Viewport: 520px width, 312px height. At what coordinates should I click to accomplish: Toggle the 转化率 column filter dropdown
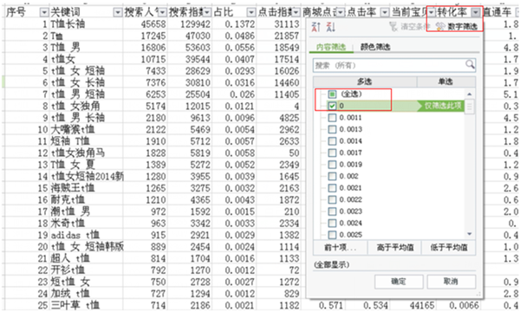pos(476,13)
